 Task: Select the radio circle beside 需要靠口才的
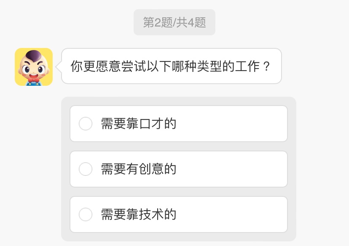pos(86,124)
